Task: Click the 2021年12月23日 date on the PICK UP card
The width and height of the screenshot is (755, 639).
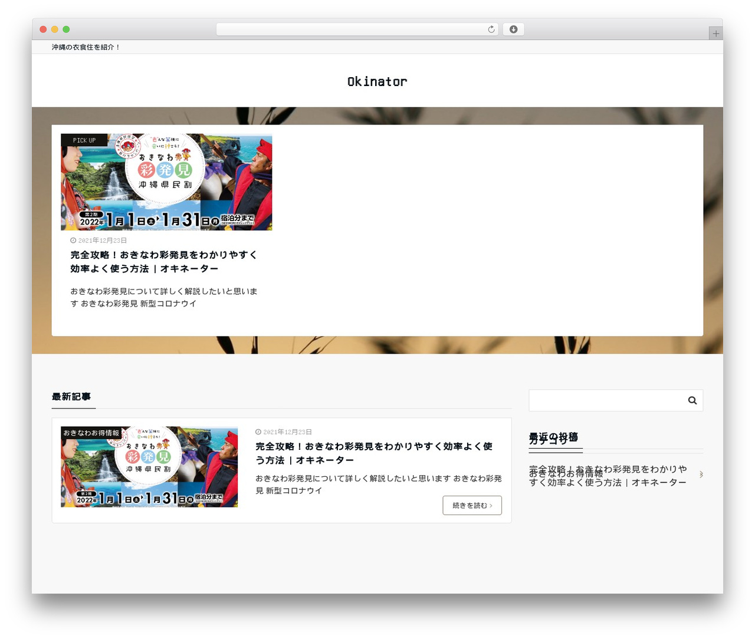Action: (x=102, y=241)
